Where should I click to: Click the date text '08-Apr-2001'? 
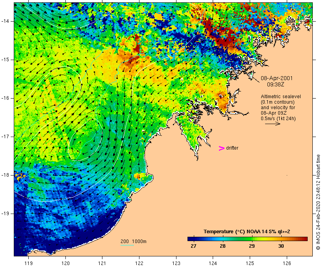click(x=277, y=78)
